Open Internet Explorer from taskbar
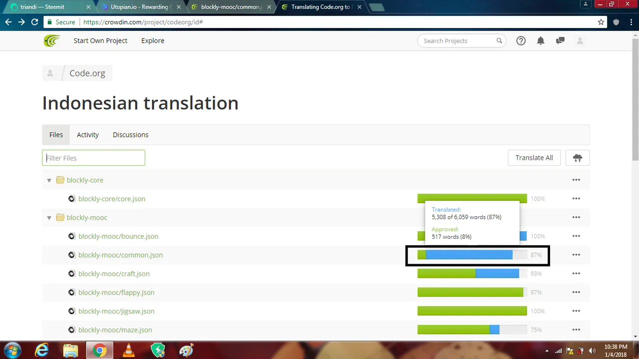 click(x=42, y=351)
